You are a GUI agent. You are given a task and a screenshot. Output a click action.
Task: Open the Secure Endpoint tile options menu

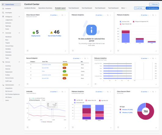coord(88,58)
